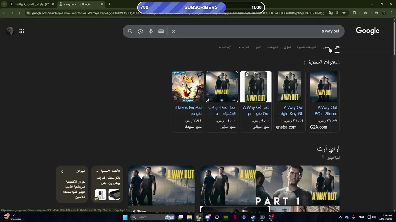Click the magnifier search icon in Google search box

tap(130, 31)
